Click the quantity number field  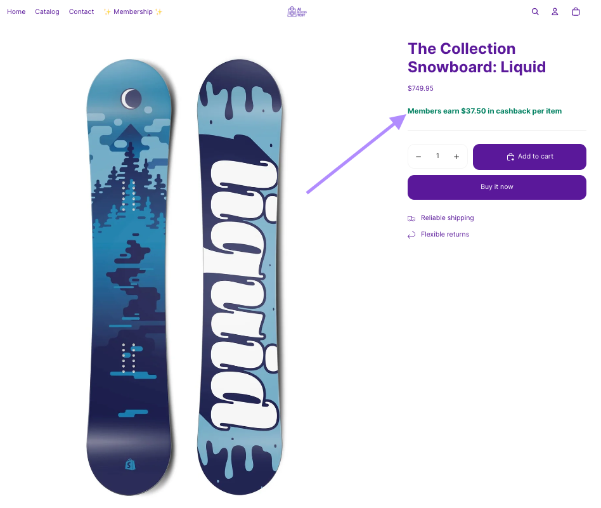click(x=437, y=157)
